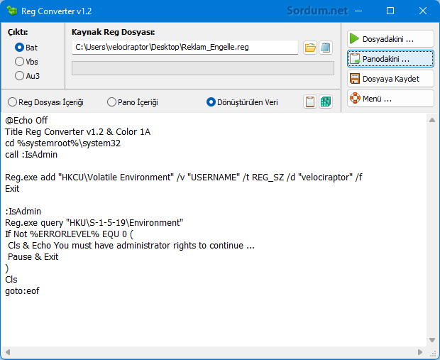Click the empty progress bar under the path
Screen dimensions: 440x360
(x=202, y=68)
